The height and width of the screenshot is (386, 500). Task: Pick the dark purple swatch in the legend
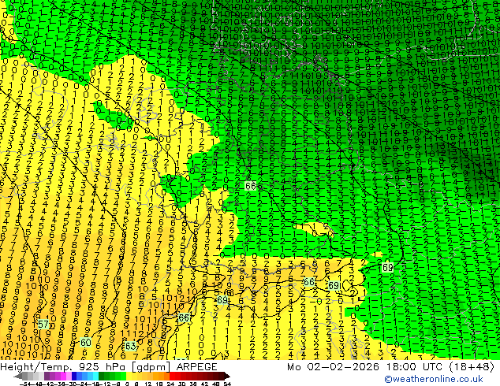point(47,376)
